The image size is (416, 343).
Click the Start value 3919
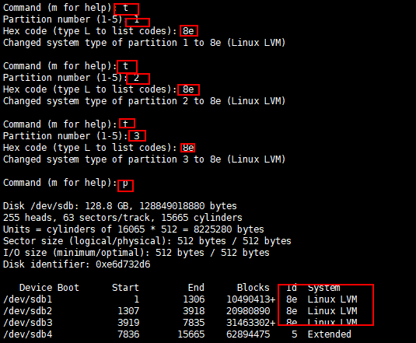(x=128, y=323)
